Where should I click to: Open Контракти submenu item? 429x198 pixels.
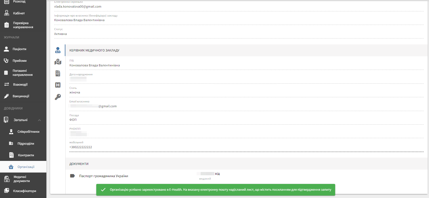coord(26,155)
